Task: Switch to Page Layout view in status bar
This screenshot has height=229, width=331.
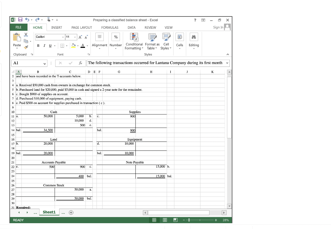Action: (x=165, y=220)
